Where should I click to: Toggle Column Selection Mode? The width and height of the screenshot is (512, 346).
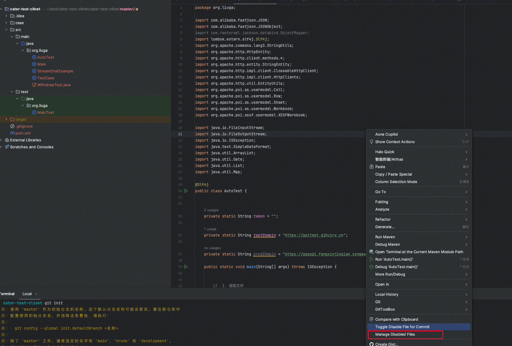click(x=419, y=182)
